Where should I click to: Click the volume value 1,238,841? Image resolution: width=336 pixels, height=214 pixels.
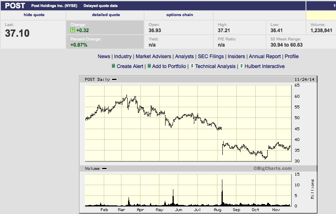pyautogui.click(x=321, y=31)
